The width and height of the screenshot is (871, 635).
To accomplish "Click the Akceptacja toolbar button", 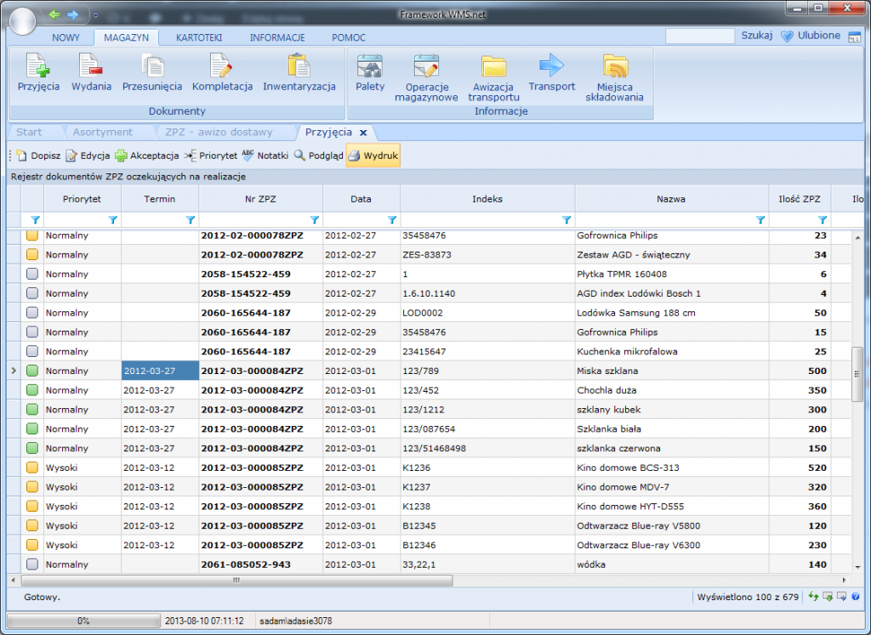I will (x=147, y=156).
